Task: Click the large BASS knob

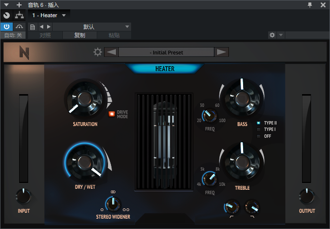Action: 242,99
